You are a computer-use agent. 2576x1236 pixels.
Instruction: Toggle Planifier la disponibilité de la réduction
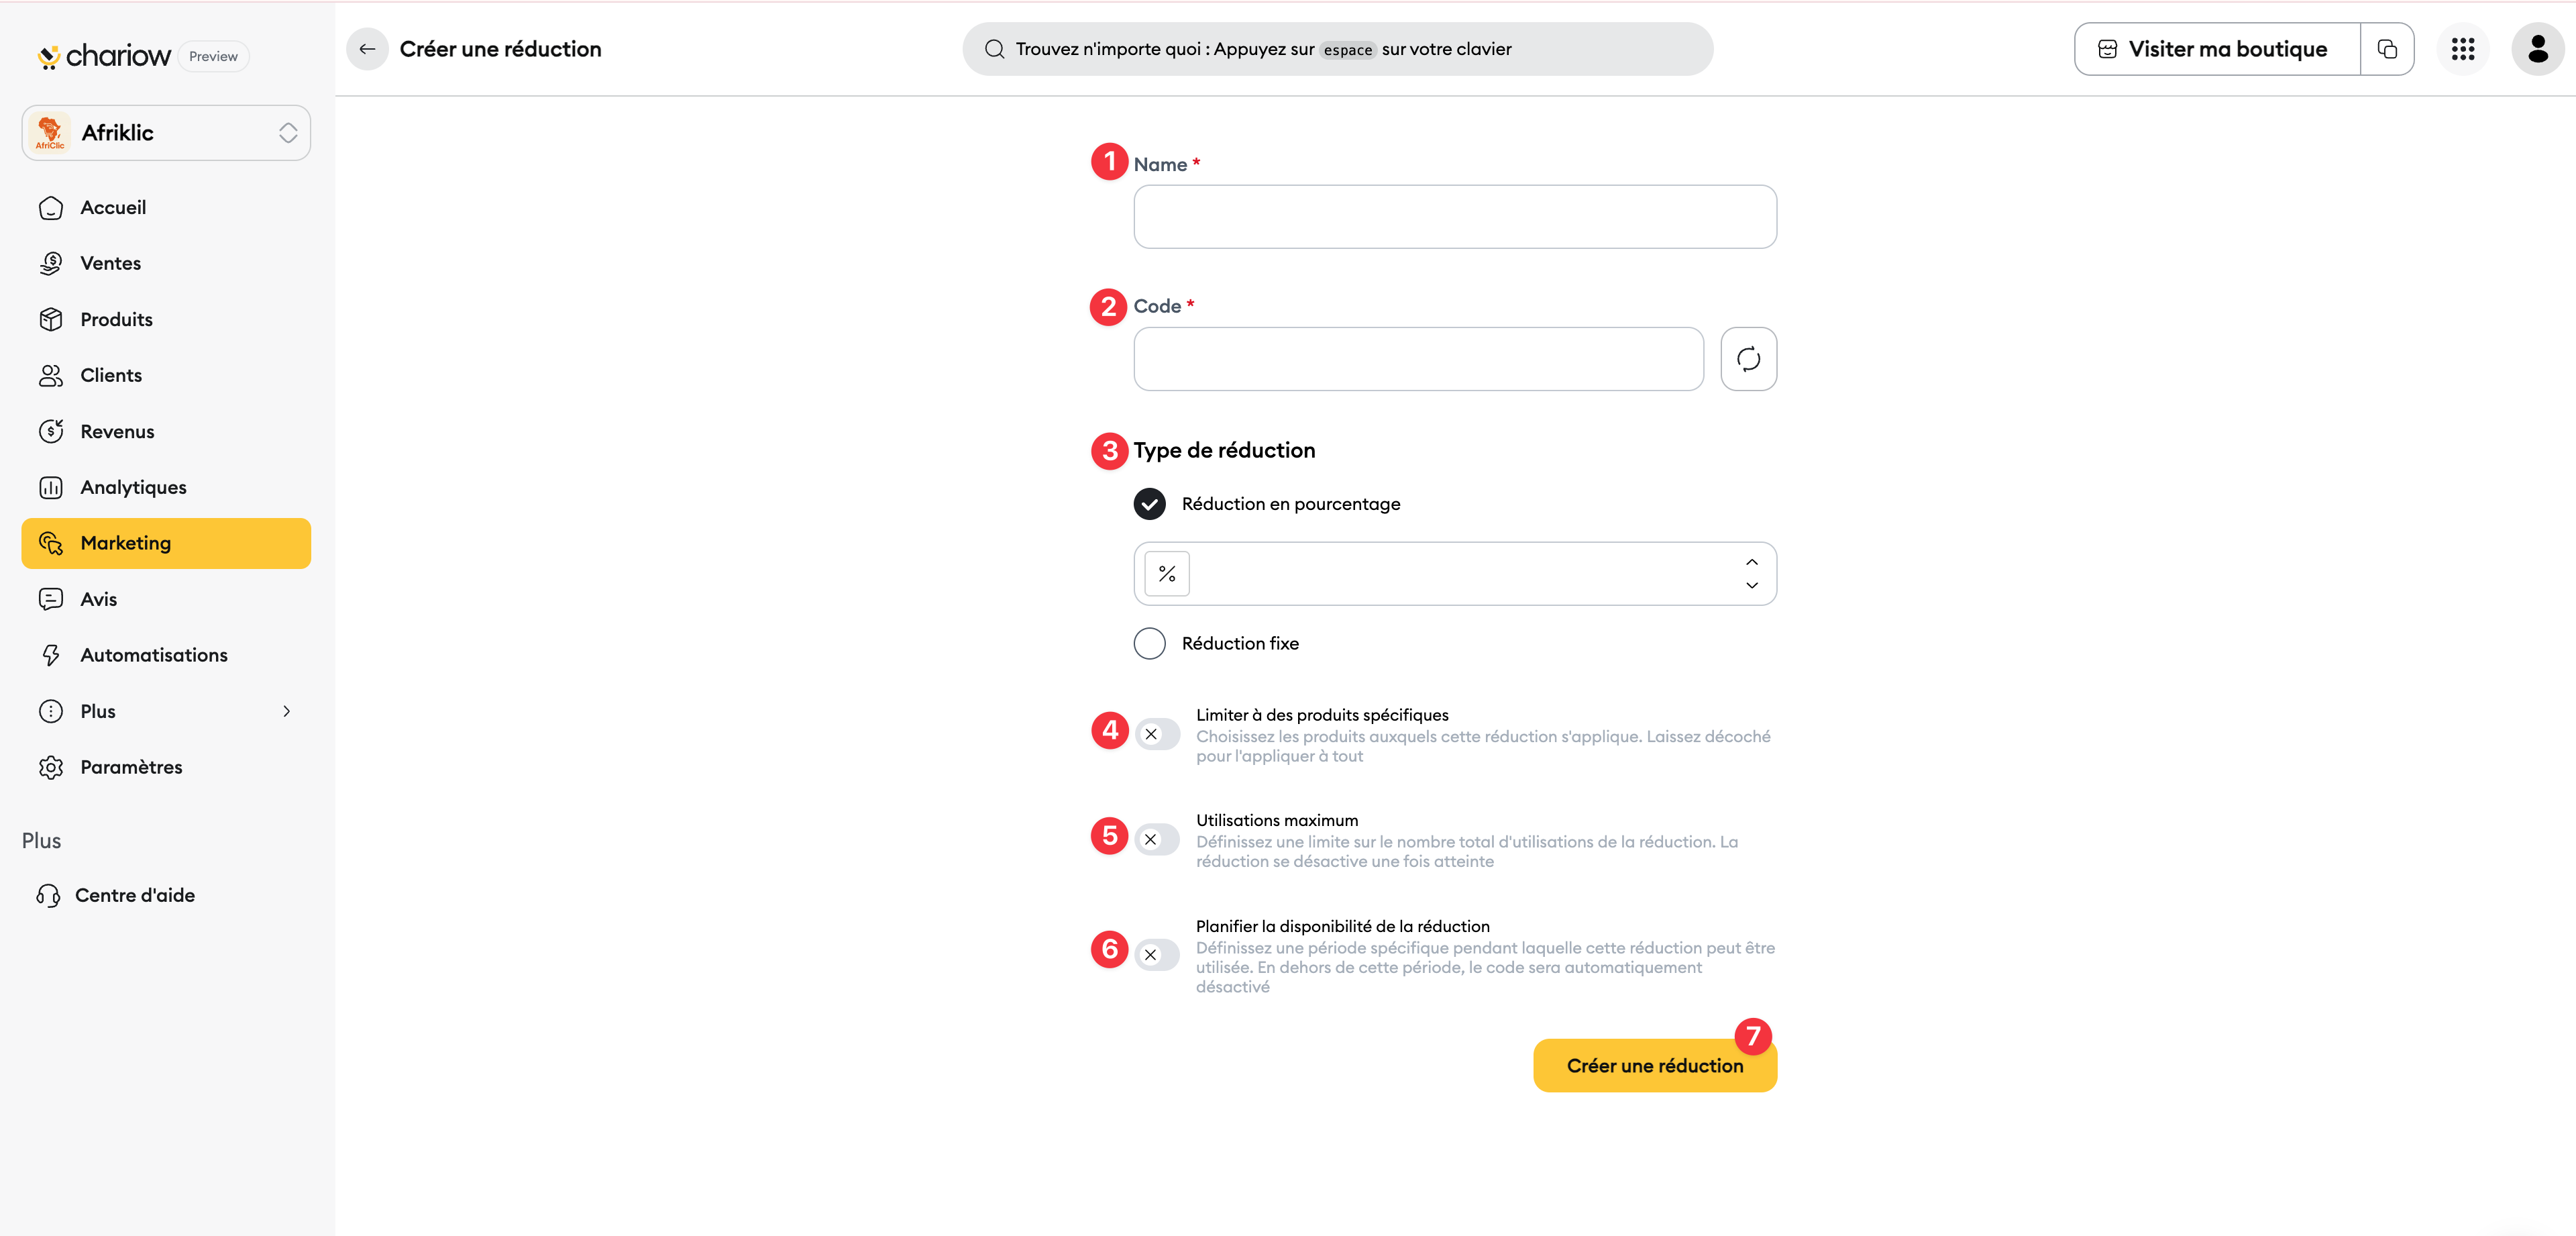click(x=1157, y=955)
